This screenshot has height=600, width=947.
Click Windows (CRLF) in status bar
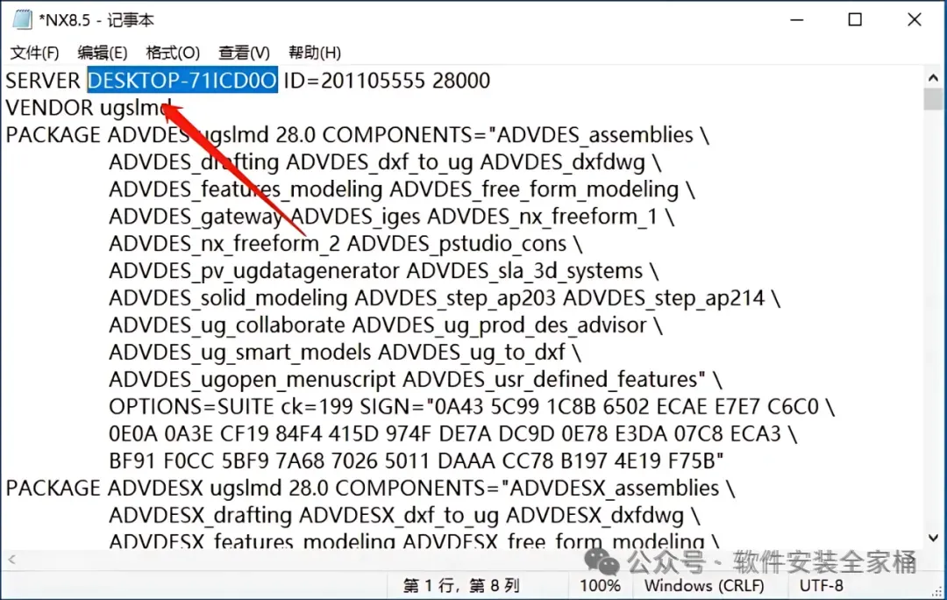pos(704,585)
